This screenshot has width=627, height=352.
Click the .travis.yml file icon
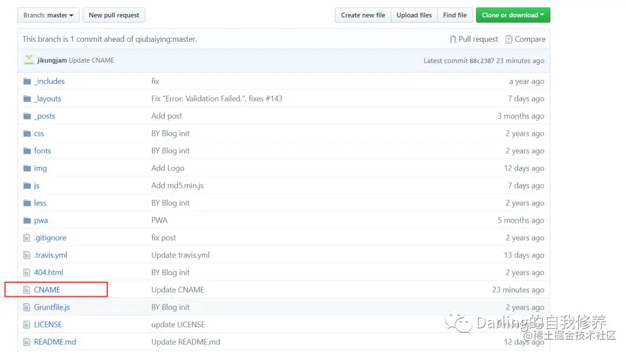pos(27,255)
